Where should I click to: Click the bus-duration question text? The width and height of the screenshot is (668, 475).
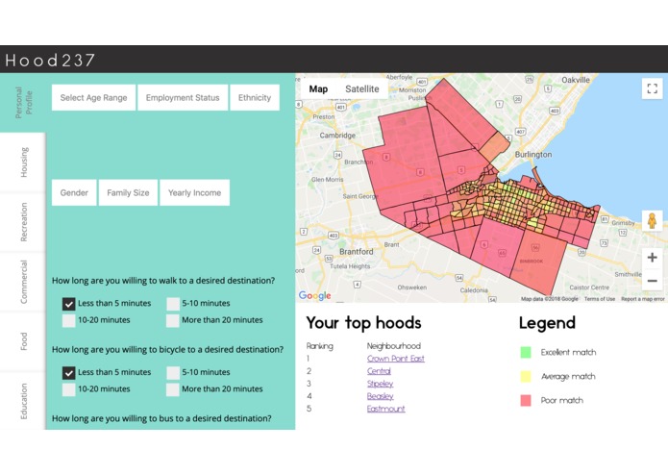[x=161, y=419]
